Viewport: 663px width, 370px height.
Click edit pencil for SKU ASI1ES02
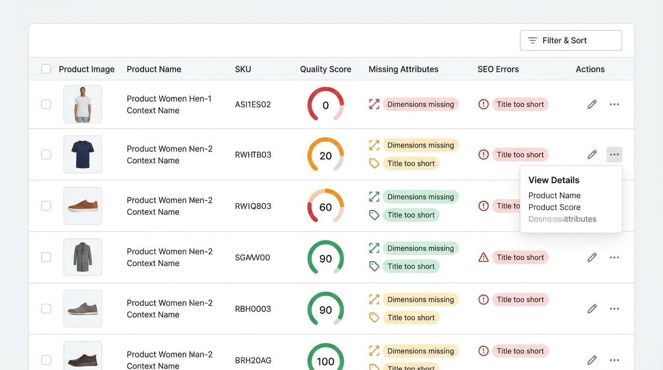coord(592,104)
